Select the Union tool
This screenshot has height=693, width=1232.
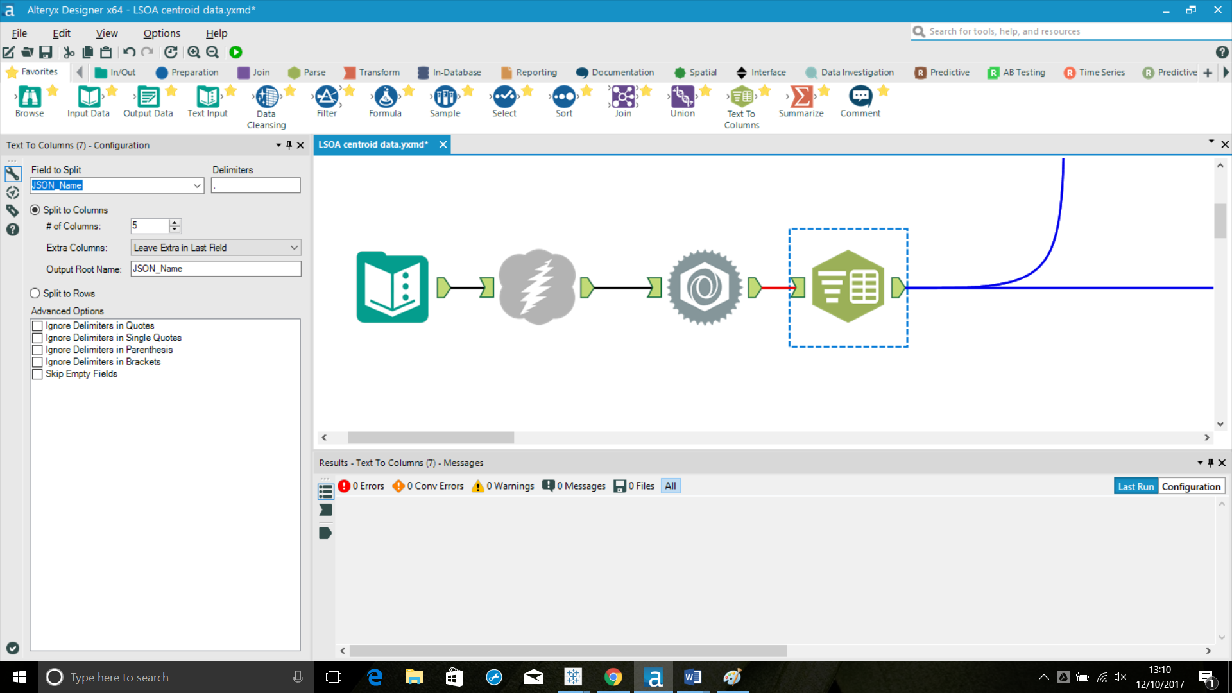pos(683,101)
